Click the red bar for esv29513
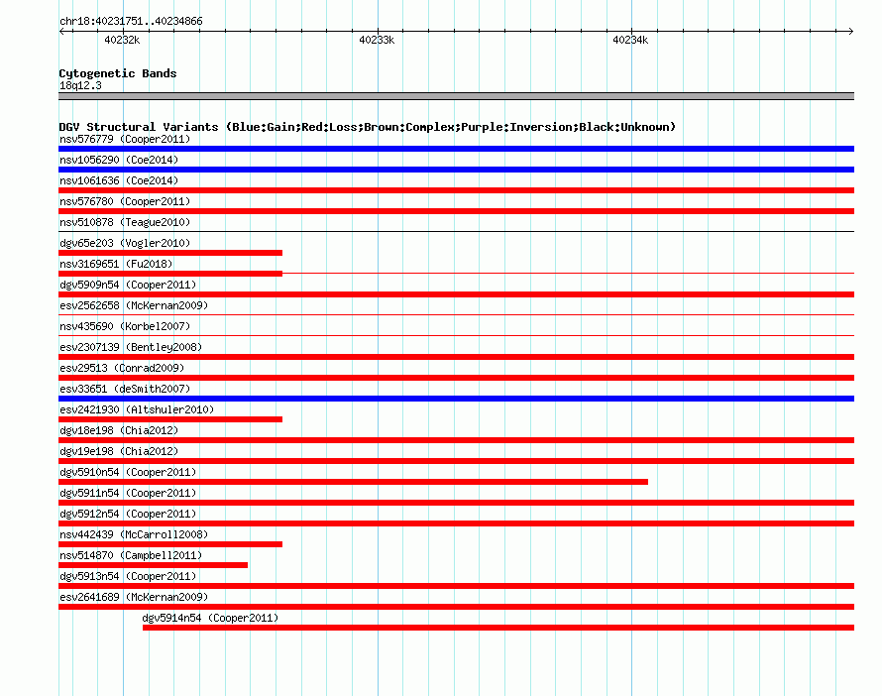Viewport: 882px width, 696px height. (456, 378)
